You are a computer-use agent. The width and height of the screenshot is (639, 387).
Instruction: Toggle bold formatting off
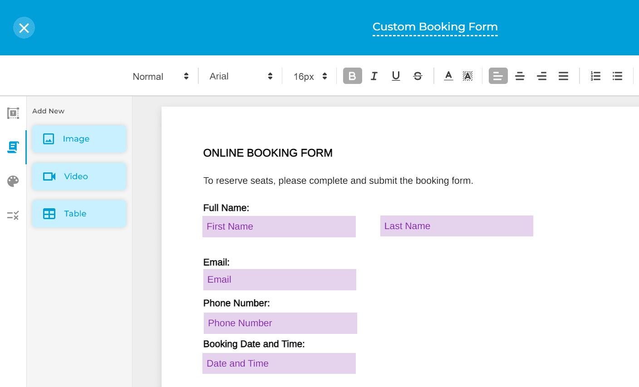coord(352,76)
